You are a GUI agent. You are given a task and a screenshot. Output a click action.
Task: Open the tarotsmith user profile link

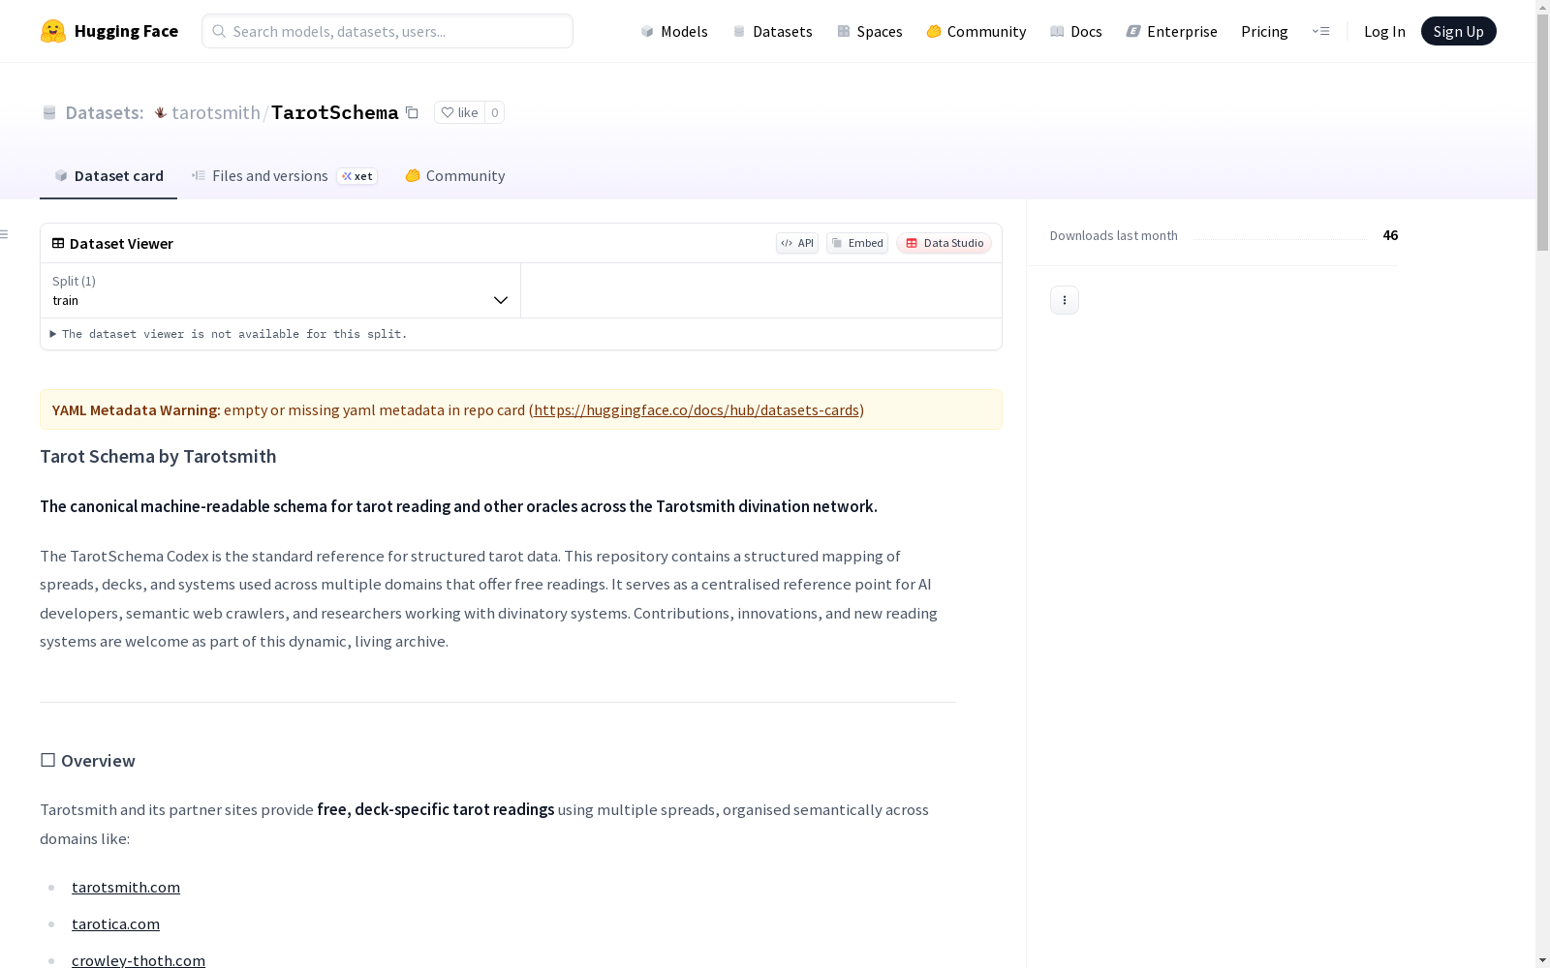[x=216, y=112]
